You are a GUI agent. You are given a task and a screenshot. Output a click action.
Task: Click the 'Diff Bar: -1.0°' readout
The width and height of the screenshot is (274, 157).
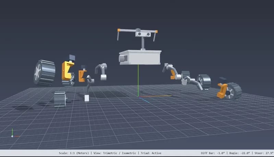click(213, 153)
